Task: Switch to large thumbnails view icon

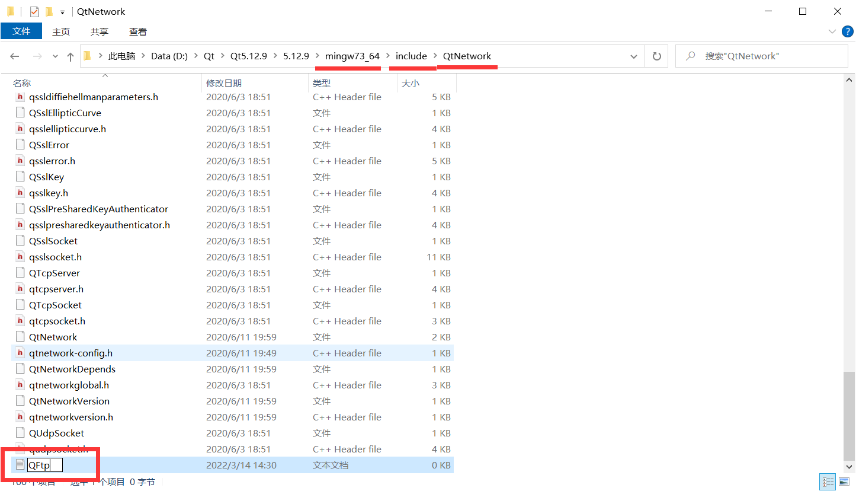Action: tap(844, 482)
